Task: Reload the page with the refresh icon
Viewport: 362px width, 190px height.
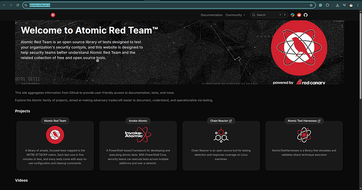Action: 18,5
